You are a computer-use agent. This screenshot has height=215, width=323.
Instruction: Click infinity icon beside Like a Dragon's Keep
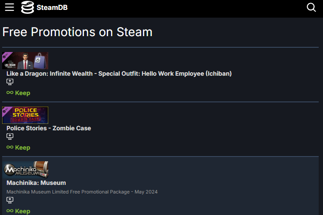pos(10,92)
